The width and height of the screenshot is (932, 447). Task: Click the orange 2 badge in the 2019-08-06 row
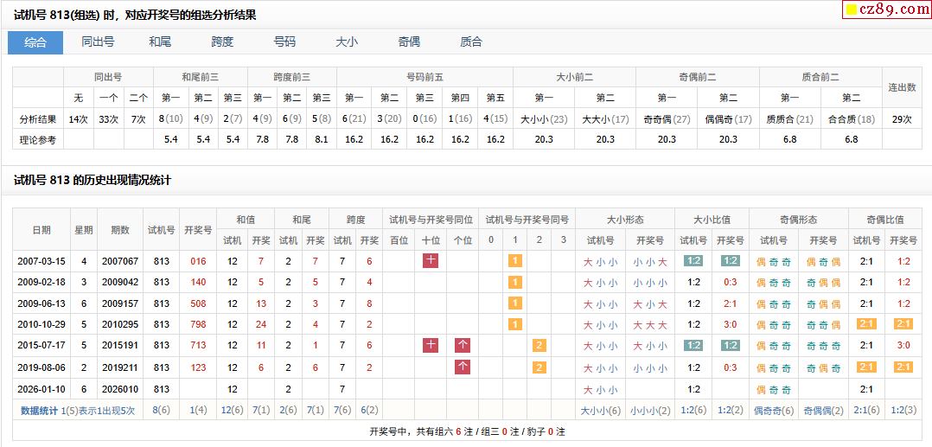point(539,367)
